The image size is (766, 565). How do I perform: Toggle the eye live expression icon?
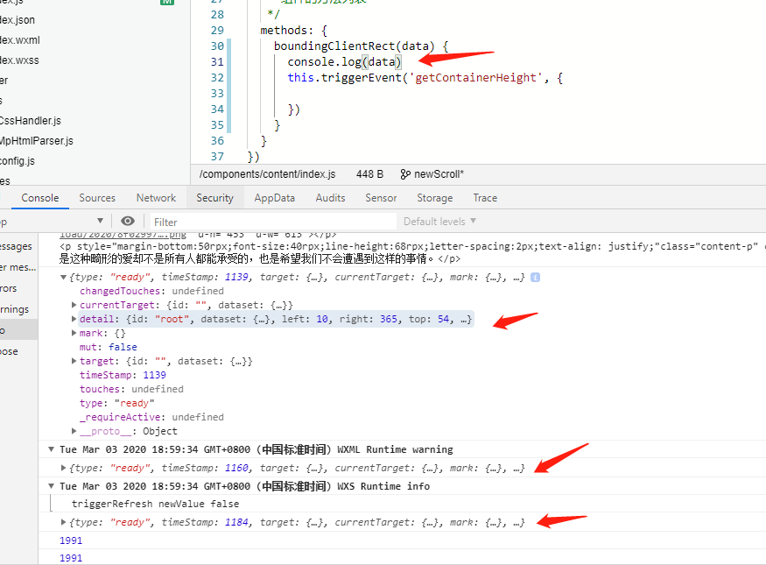click(128, 221)
